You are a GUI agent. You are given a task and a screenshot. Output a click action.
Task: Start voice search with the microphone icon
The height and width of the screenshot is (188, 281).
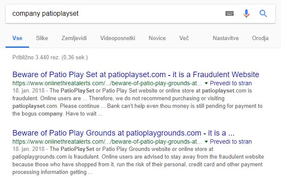(246, 13)
